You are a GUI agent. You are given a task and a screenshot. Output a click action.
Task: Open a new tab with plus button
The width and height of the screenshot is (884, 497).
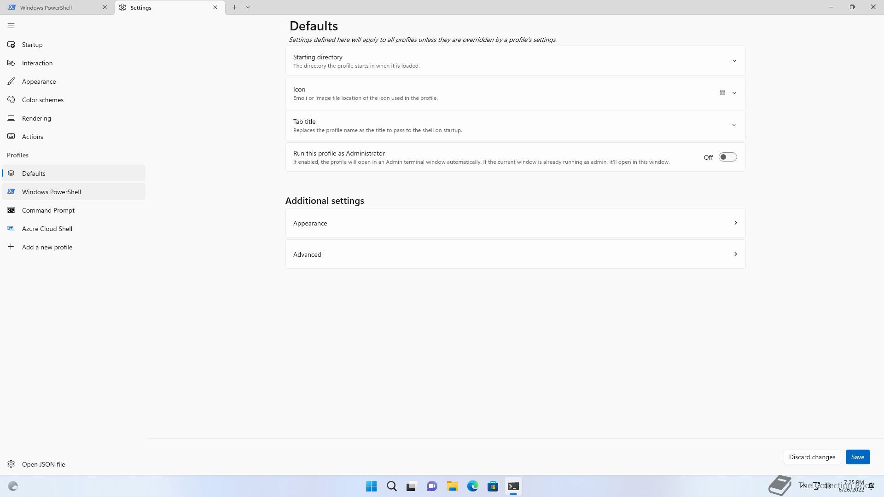234,7
